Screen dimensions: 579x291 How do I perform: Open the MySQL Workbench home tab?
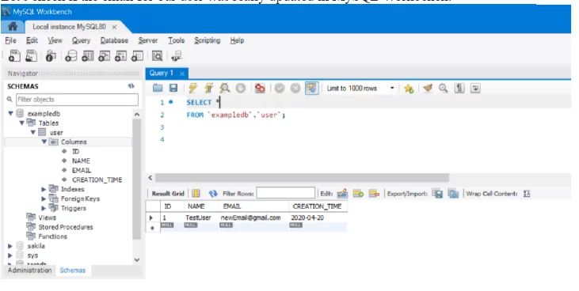[12, 27]
